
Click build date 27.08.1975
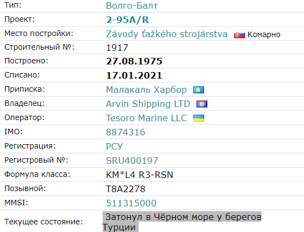pyautogui.click(x=134, y=62)
